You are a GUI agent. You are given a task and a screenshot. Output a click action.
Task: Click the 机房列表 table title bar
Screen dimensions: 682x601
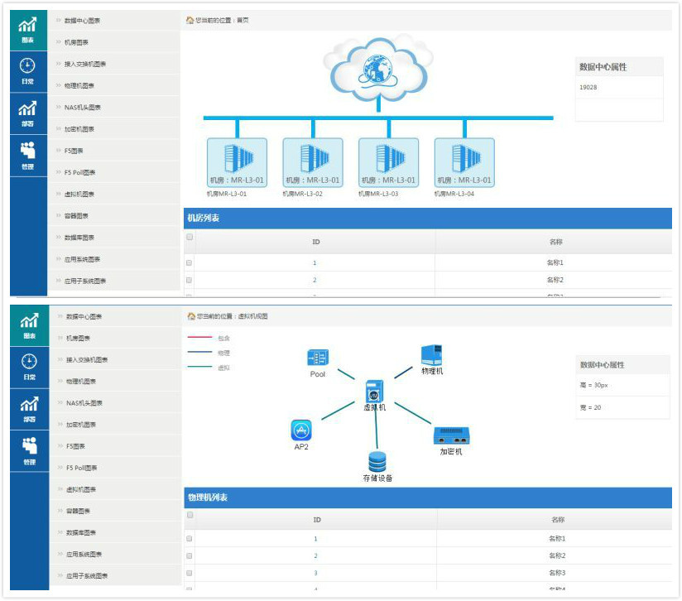click(428, 218)
